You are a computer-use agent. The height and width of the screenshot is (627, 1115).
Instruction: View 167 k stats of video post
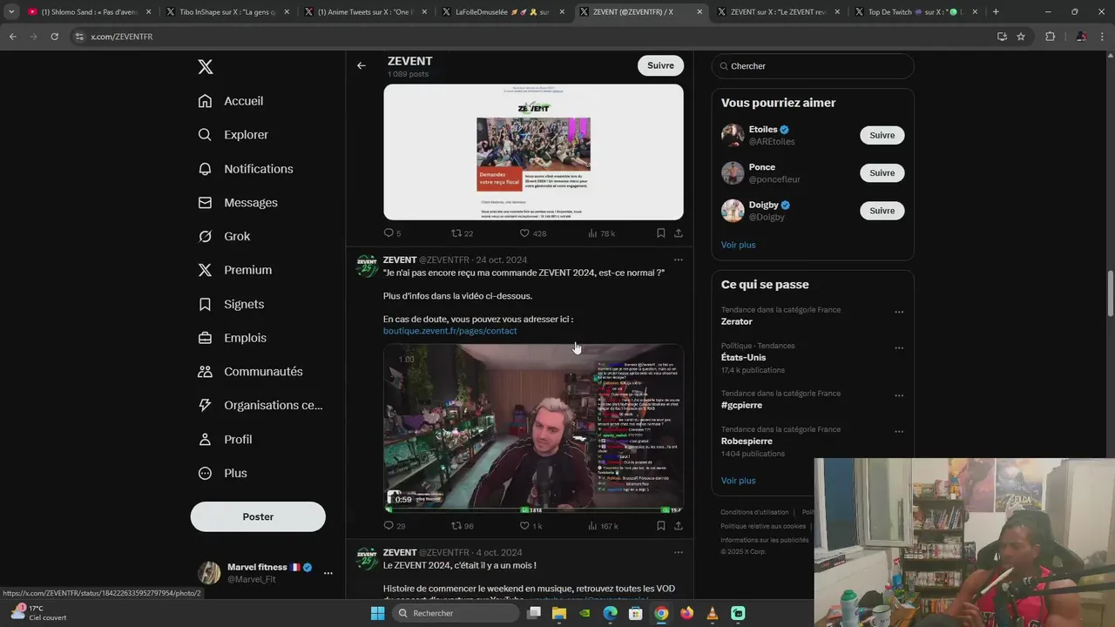603,526
